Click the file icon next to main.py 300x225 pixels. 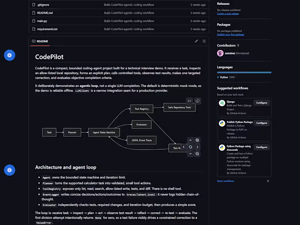[x=34, y=21]
